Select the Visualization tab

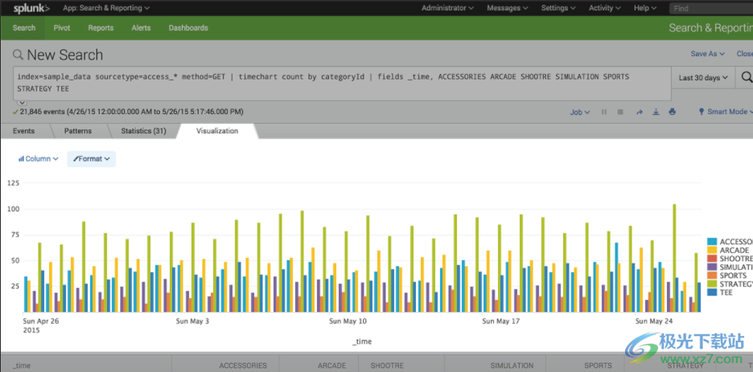(217, 131)
